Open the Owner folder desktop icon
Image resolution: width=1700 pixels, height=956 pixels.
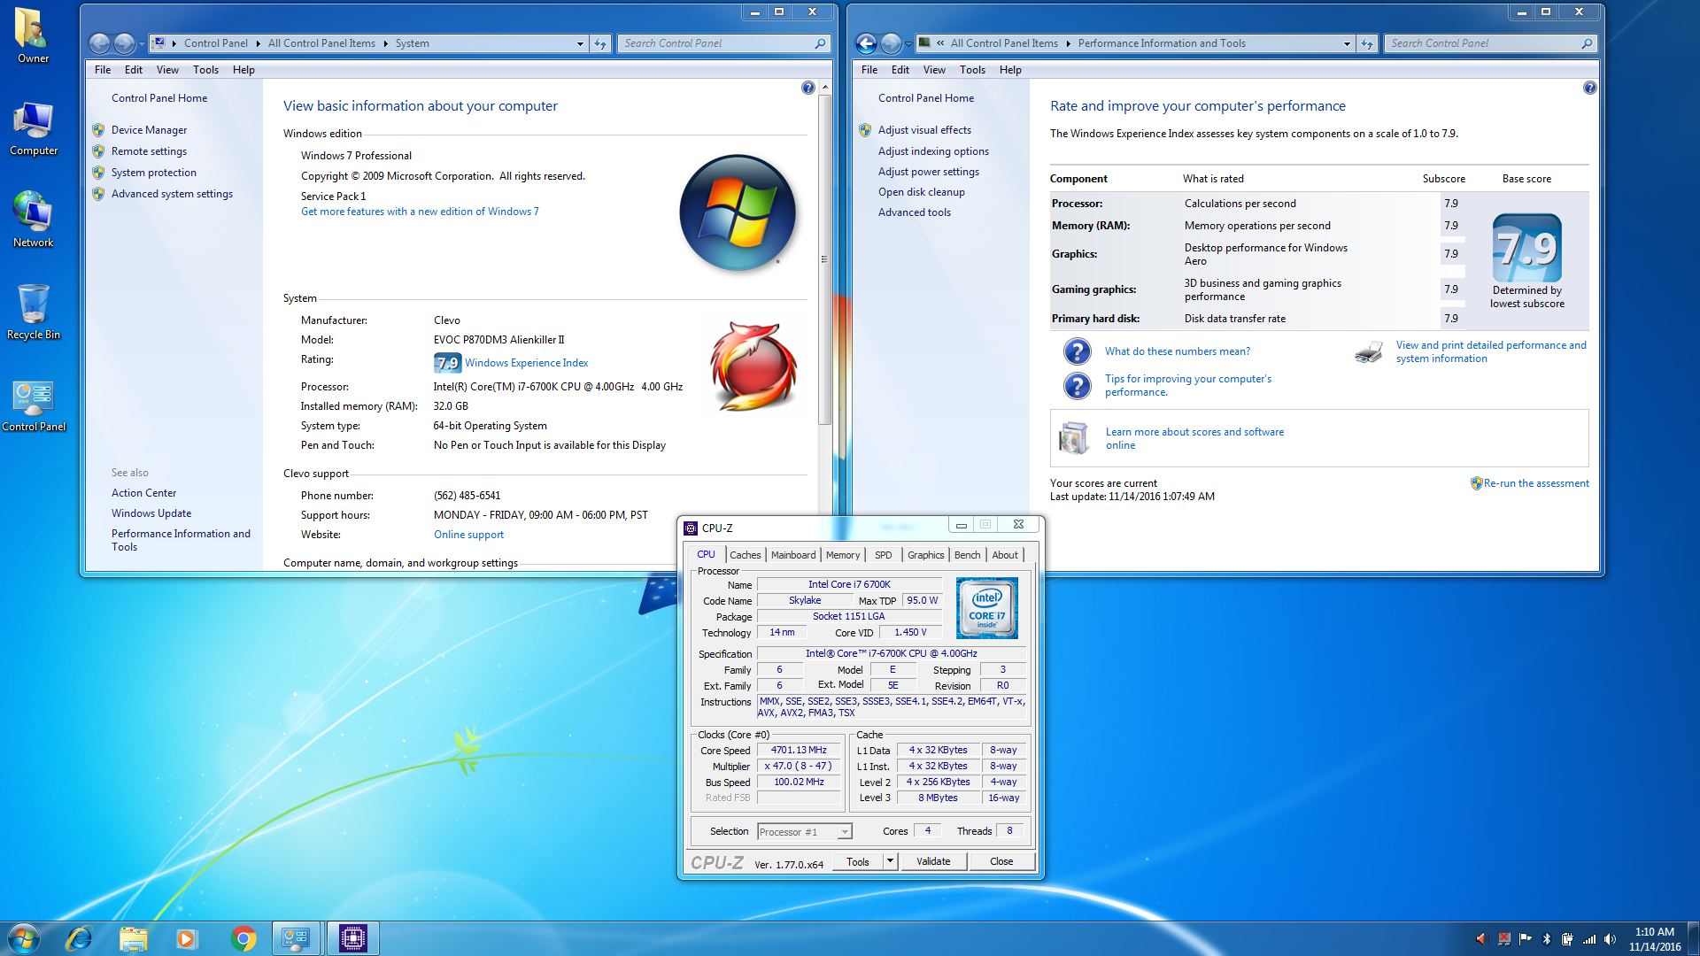click(34, 35)
